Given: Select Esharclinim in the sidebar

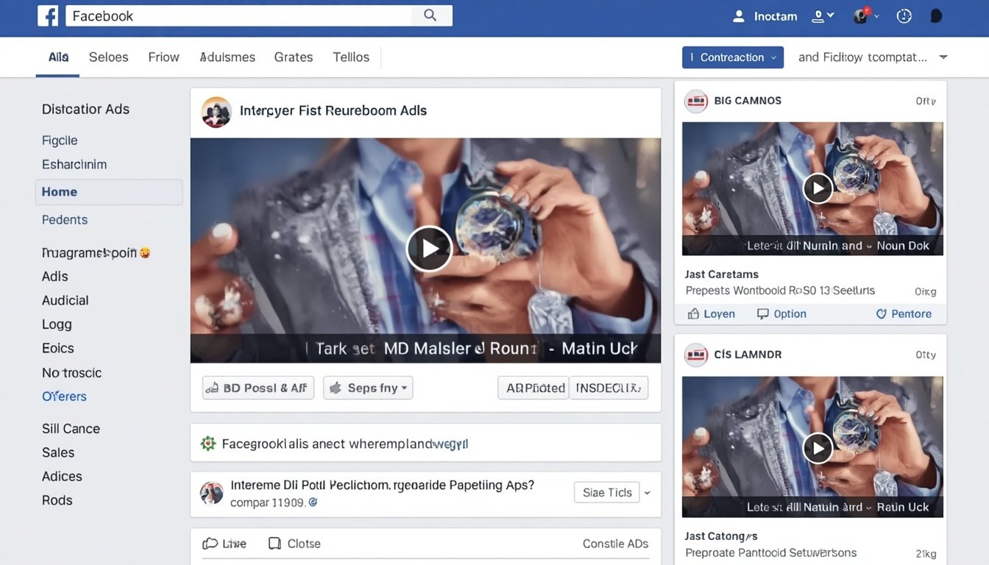Looking at the screenshot, I should pos(74,165).
